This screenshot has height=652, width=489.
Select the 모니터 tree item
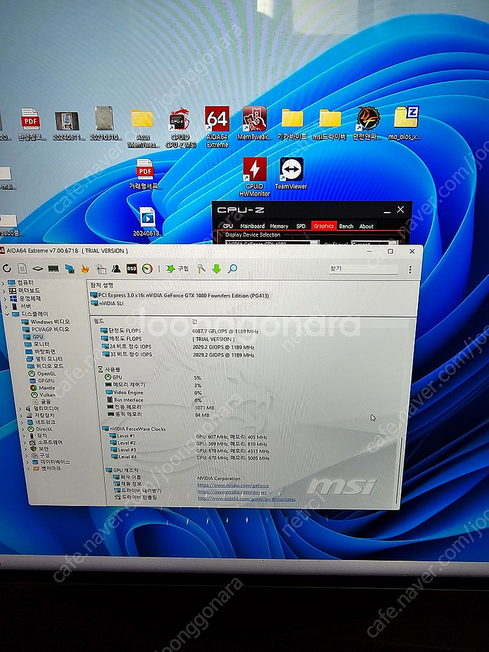[x=38, y=344]
